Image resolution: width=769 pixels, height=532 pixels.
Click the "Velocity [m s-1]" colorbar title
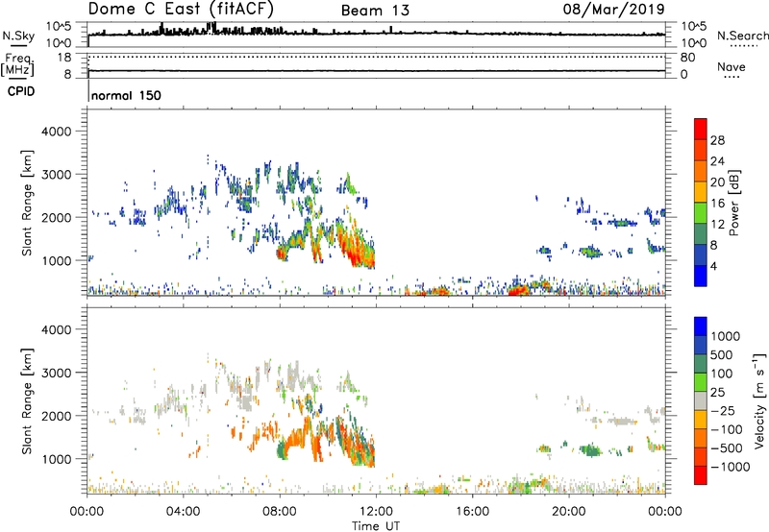(x=759, y=400)
